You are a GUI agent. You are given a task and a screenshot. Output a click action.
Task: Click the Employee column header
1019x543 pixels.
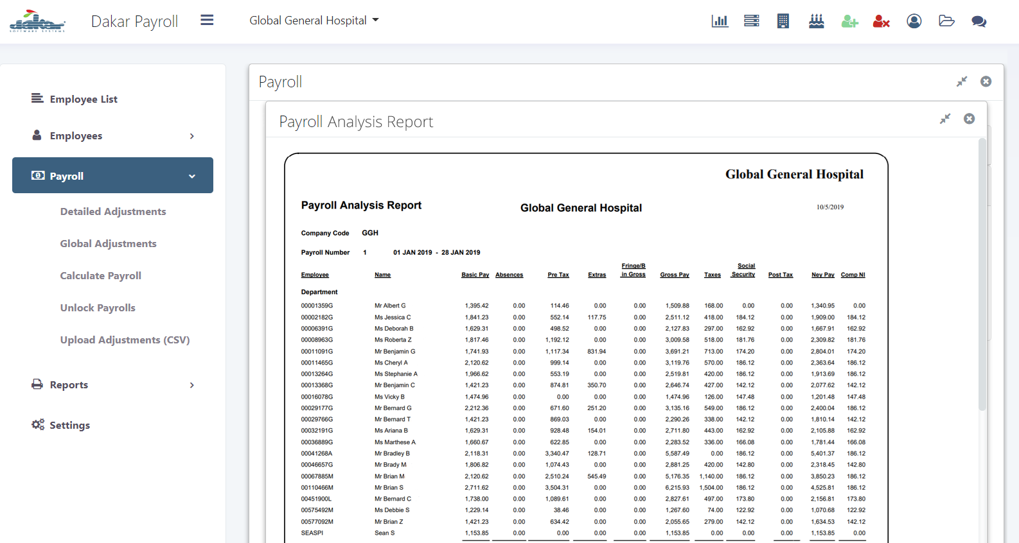[315, 275]
